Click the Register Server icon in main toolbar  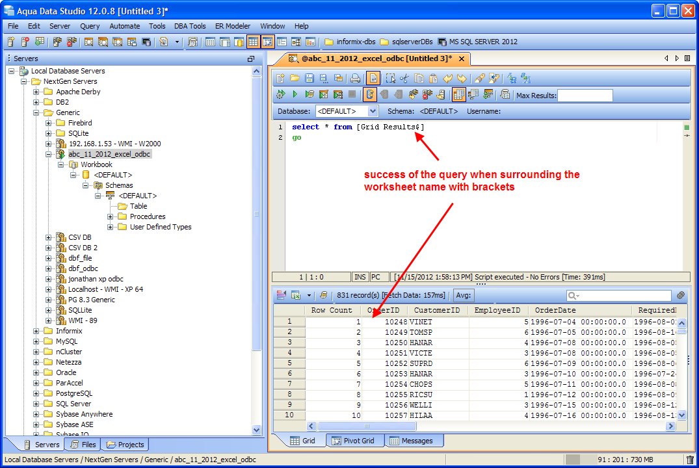[x=11, y=42]
